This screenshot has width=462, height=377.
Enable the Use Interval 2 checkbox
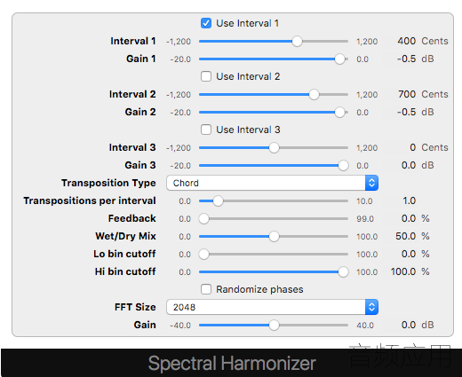click(x=206, y=76)
